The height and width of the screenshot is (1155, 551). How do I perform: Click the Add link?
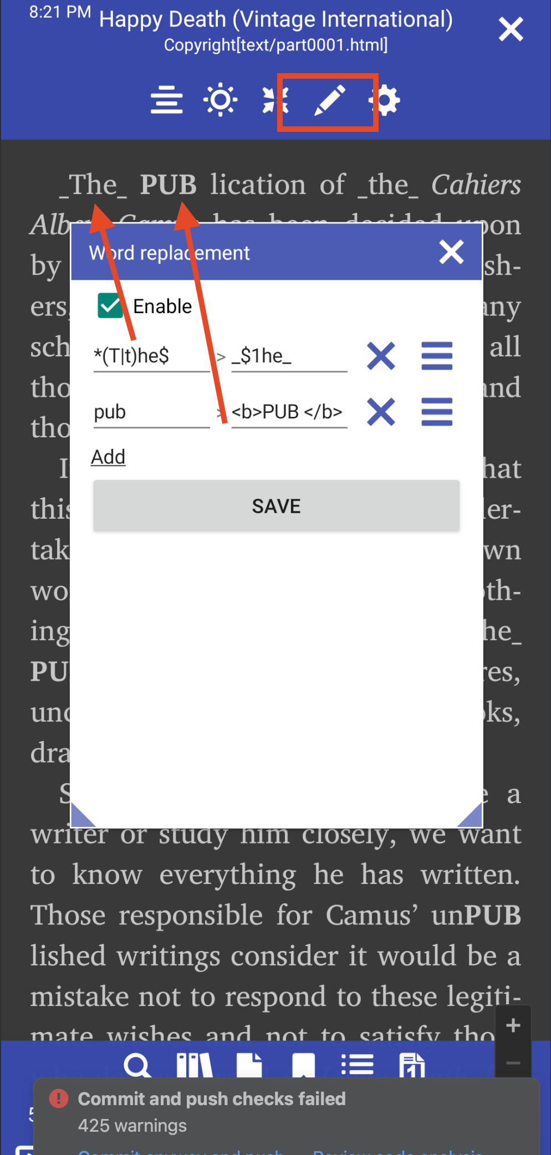point(108,457)
